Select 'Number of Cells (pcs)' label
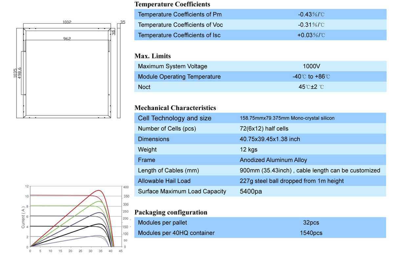Screen dimensions: 394x257 tap(167, 128)
